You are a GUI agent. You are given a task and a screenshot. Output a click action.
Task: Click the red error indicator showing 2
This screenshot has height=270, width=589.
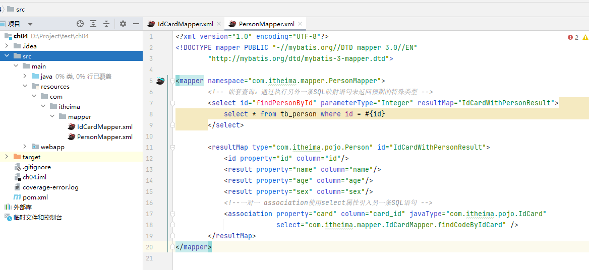[x=573, y=37]
